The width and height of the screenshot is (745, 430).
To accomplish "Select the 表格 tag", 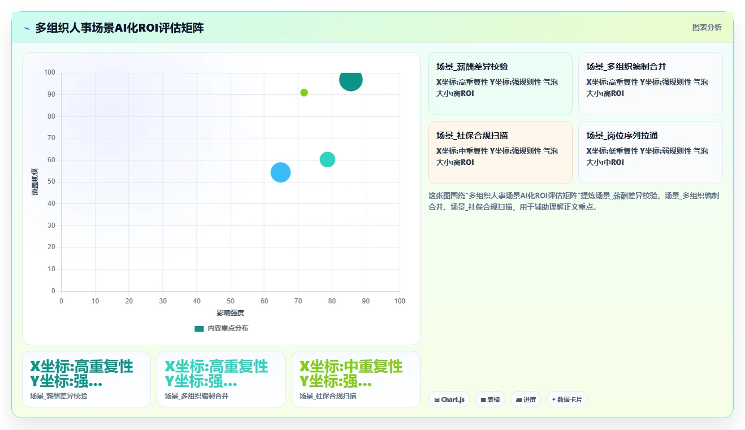I will 490,399.
